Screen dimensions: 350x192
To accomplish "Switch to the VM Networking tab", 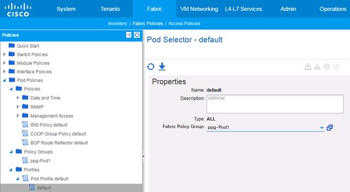I will point(199,9).
